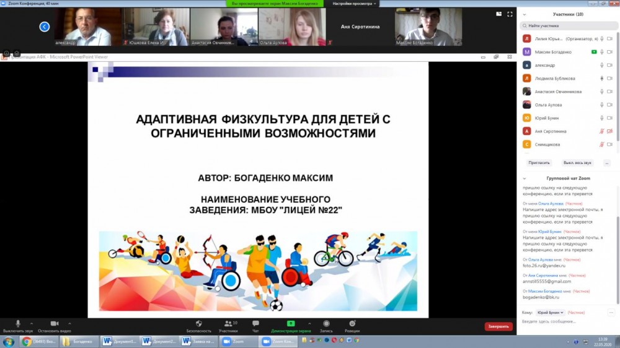The width and height of the screenshot is (620, 348).
Task: Start recording with the Запись icon
Action: 326,324
